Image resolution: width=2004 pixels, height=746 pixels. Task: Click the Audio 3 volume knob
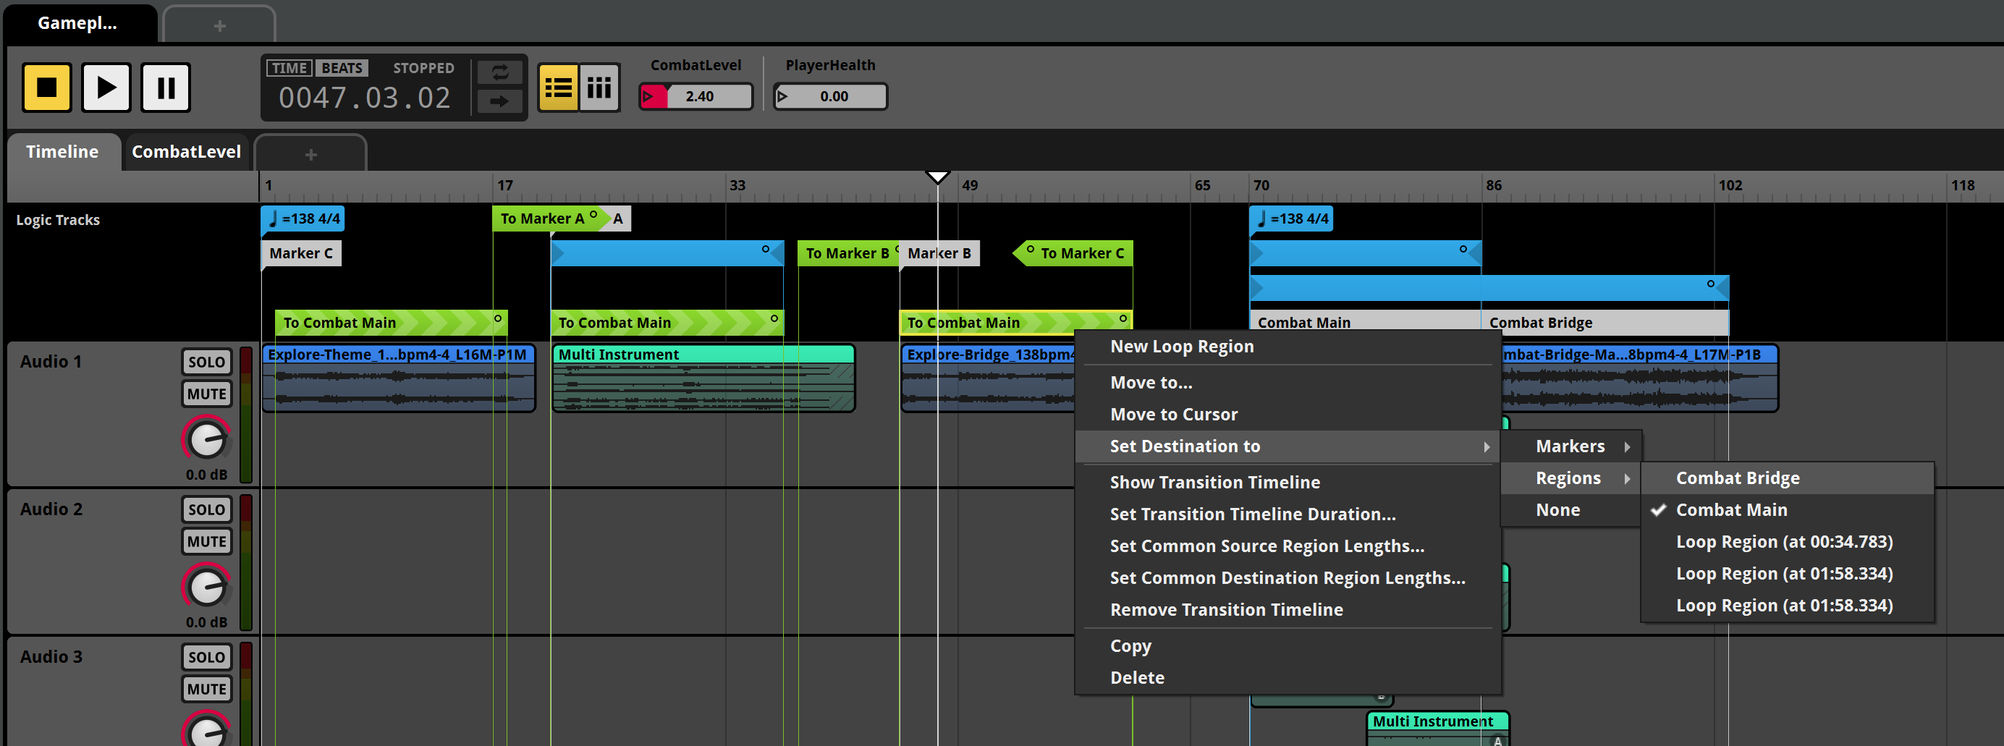click(207, 732)
